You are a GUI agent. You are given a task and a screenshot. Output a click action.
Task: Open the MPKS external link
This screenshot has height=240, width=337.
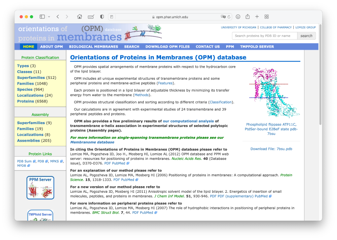pos(56,161)
